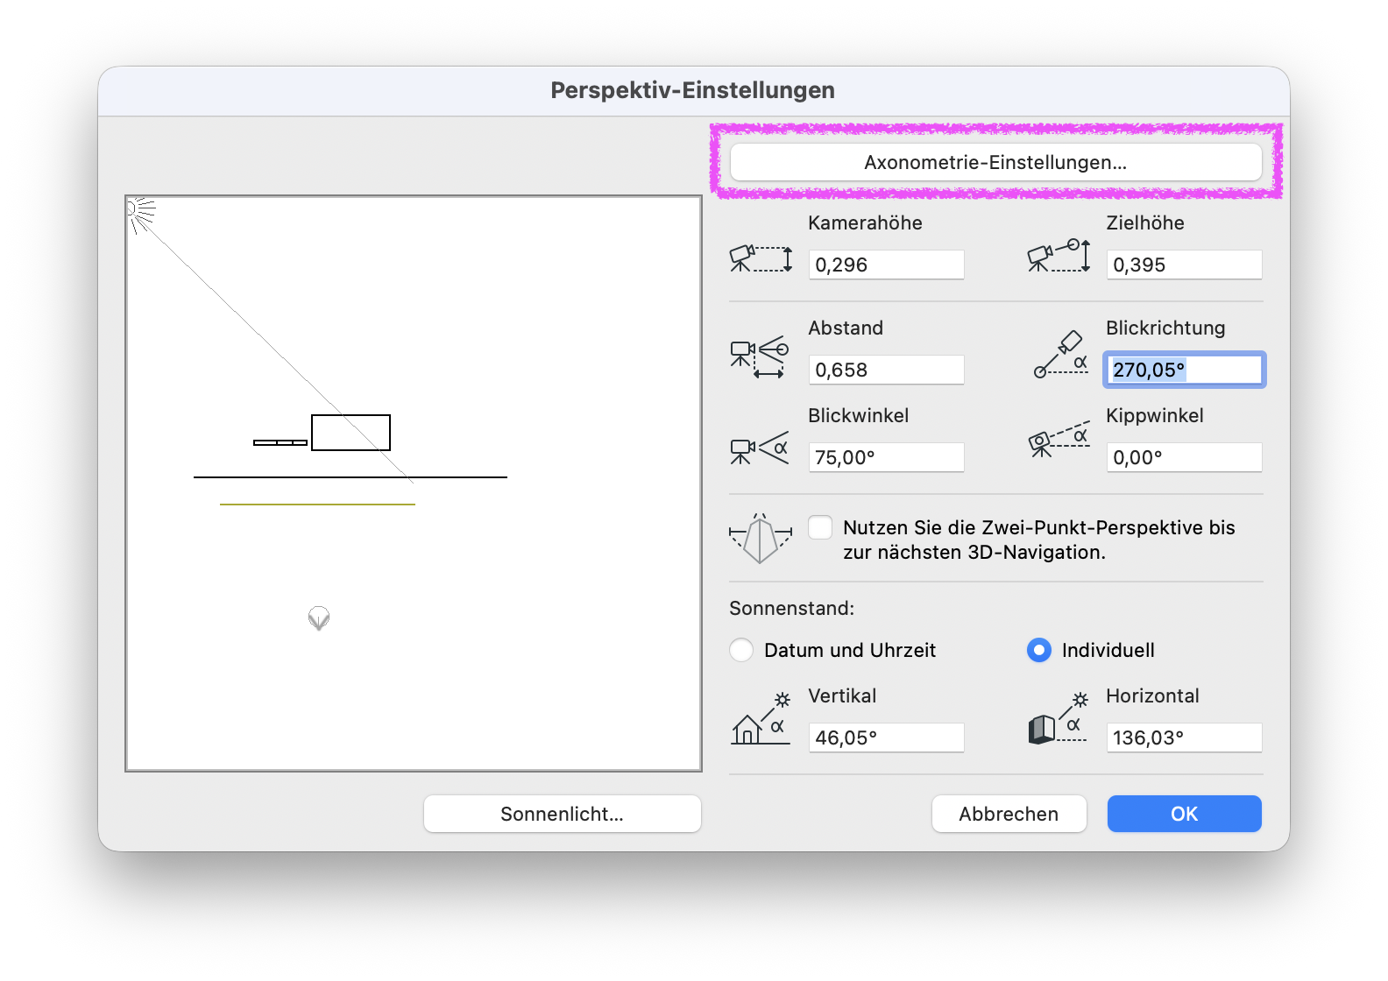The height and width of the screenshot is (981, 1388).
Task: Click the Abstand distance icon
Action: tap(760, 356)
